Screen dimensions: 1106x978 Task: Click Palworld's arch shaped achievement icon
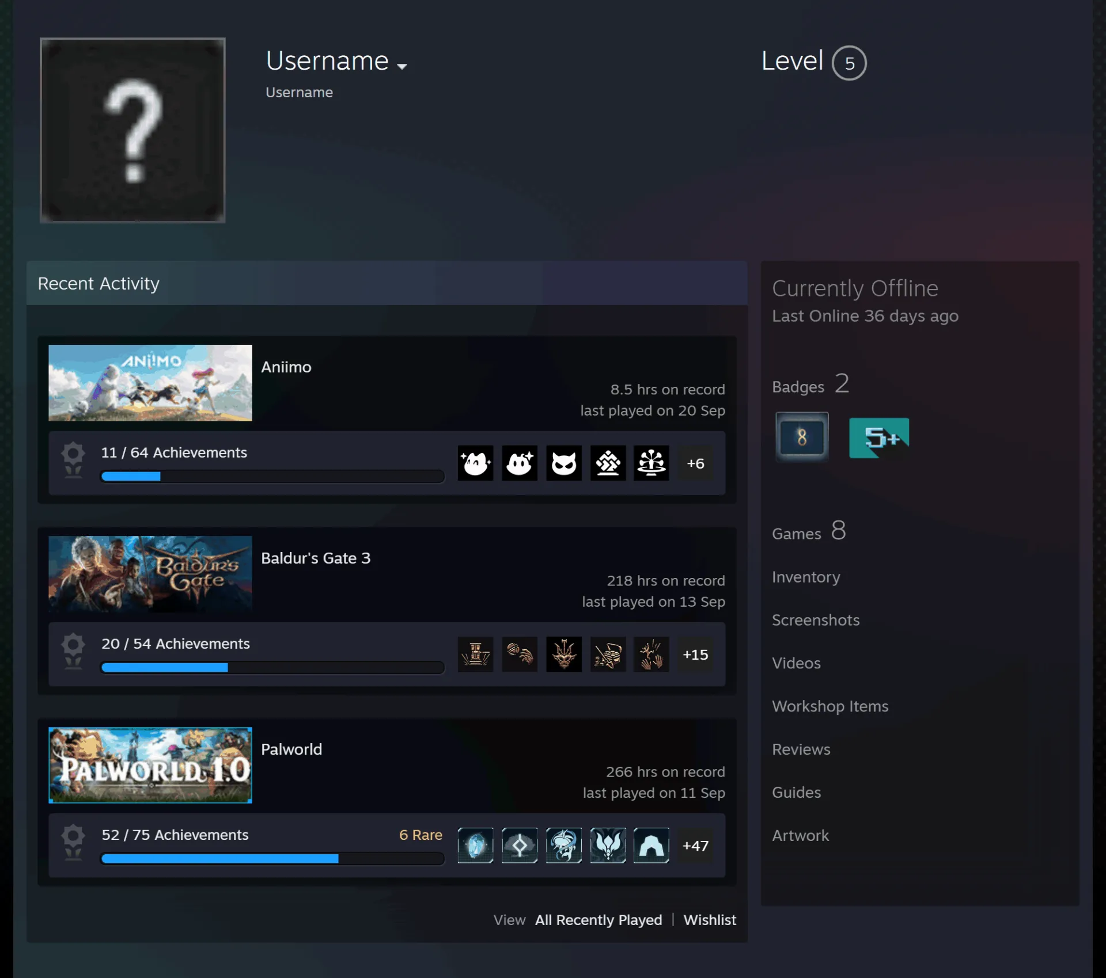point(652,845)
